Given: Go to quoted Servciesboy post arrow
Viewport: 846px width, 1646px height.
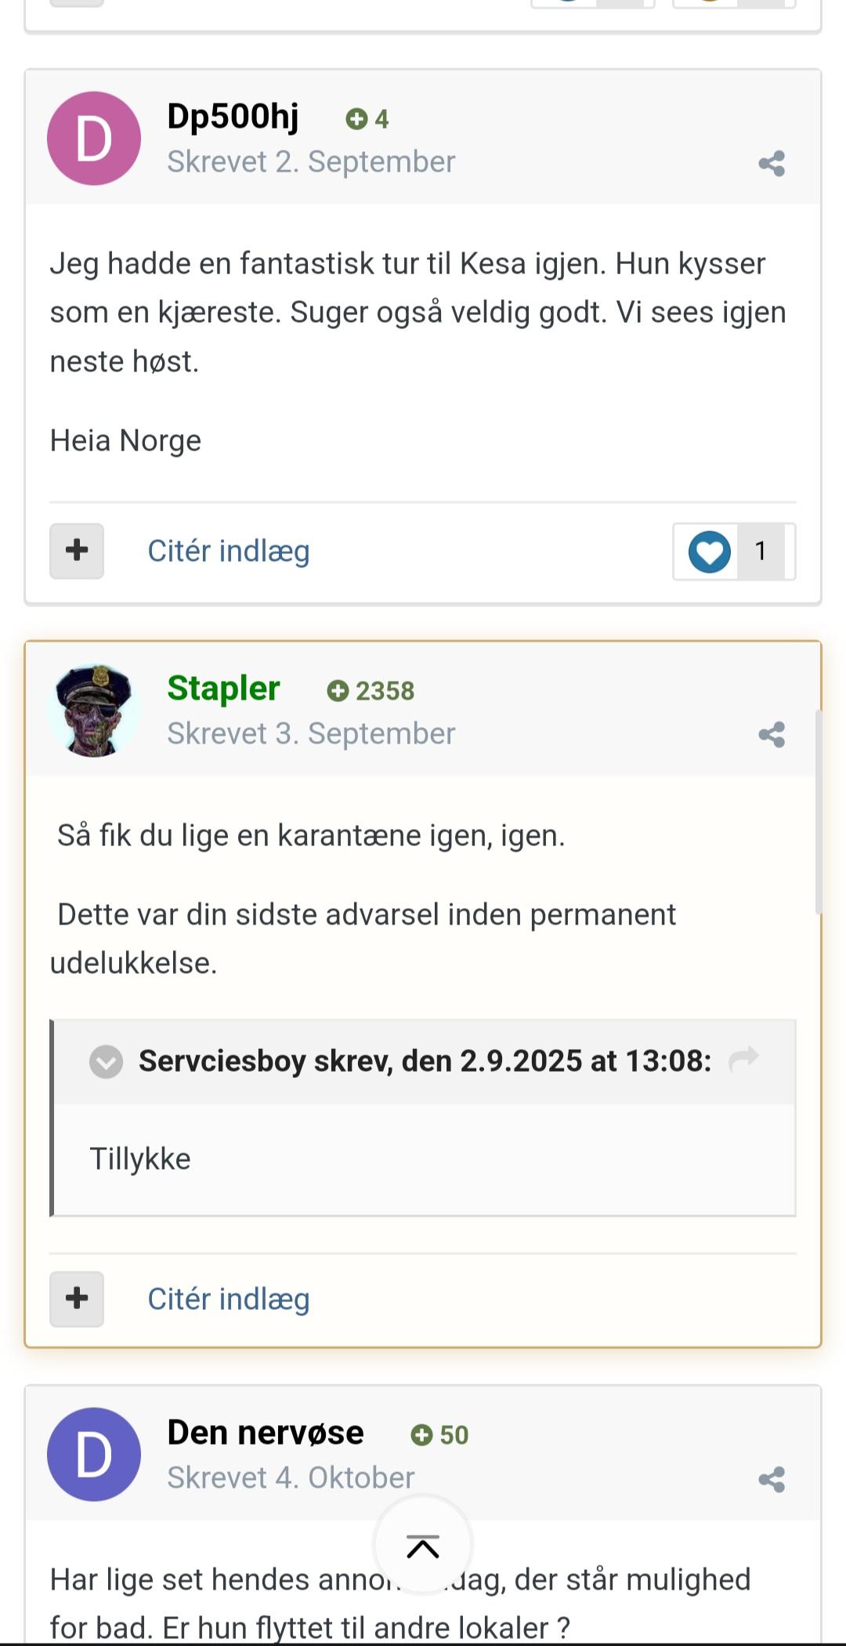Looking at the screenshot, I should click(x=743, y=1059).
